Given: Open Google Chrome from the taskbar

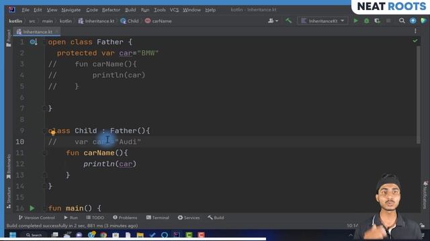Looking at the screenshot, I should click(103, 235).
